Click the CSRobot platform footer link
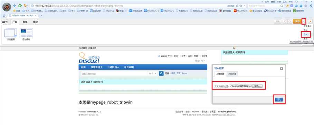 [227, 111]
